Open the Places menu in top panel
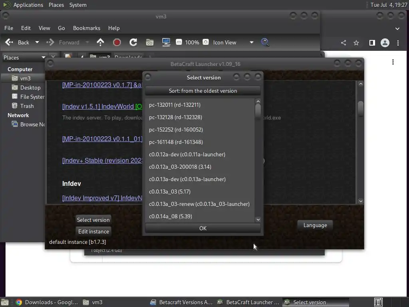The width and height of the screenshot is (409, 307). [x=56, y=5]
